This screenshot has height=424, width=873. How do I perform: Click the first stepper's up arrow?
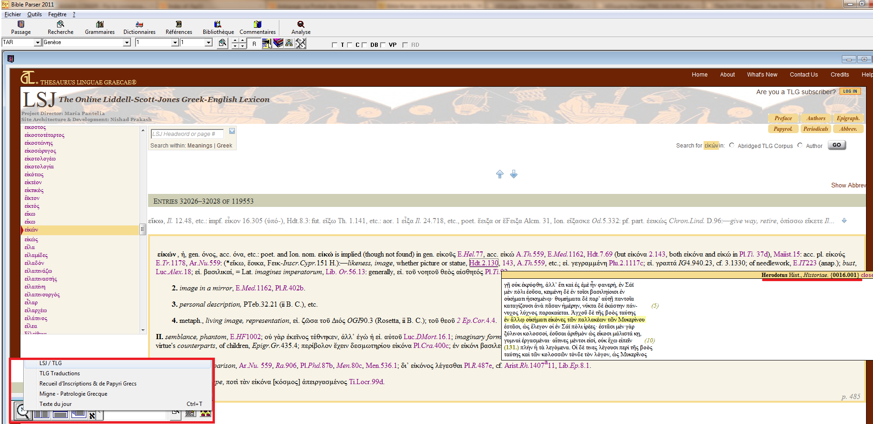point(235,41)
